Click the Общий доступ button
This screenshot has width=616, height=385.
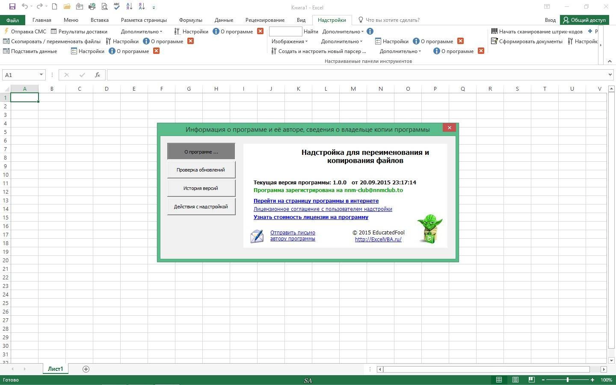click(584, 20)
